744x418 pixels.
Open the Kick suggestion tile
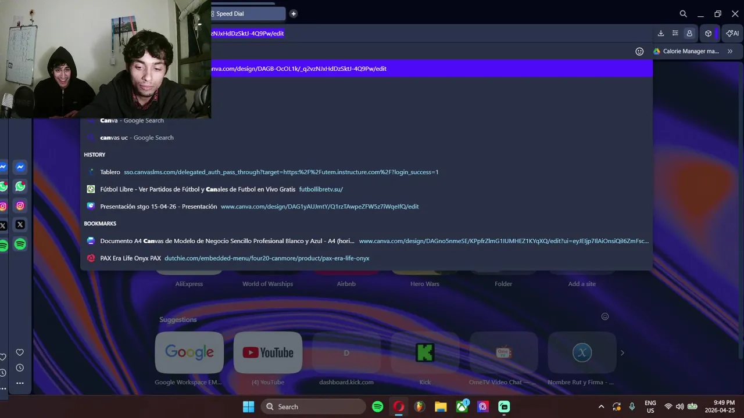(x=425, y=352)
